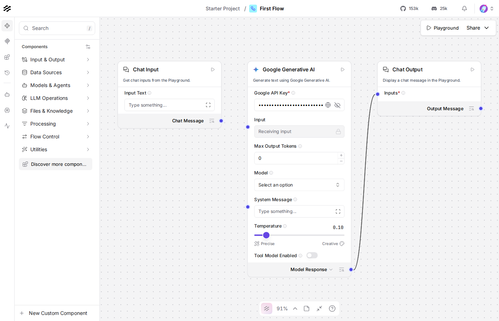Click the First Flow title
This screenshot has height=321, width=499.
(x=272, y=9)
